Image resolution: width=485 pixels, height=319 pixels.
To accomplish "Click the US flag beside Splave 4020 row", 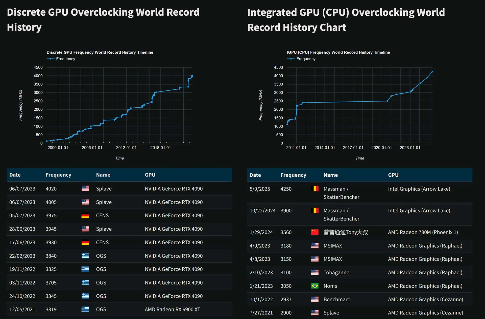I will (x=85, y=188).
